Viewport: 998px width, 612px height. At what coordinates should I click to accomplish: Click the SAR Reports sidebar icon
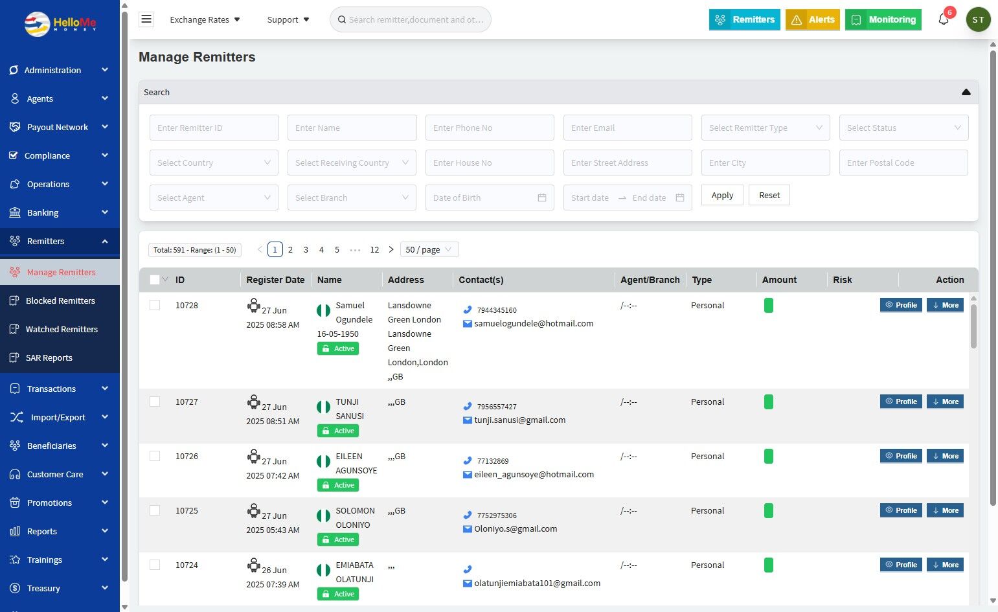point(14,357)
